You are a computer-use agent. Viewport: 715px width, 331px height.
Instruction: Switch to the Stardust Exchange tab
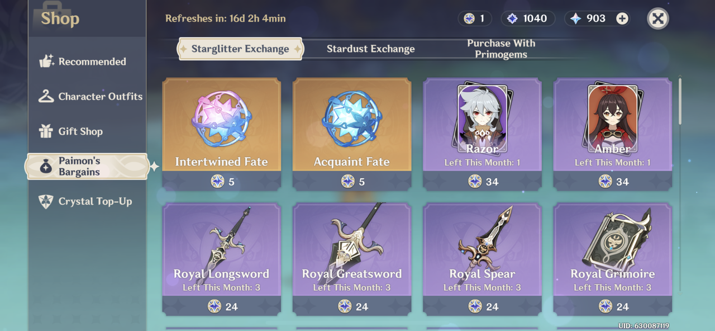tap(370, 49)
